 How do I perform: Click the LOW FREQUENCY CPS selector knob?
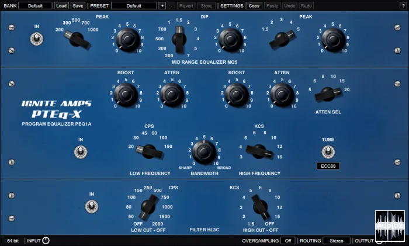tap(149, 151)
